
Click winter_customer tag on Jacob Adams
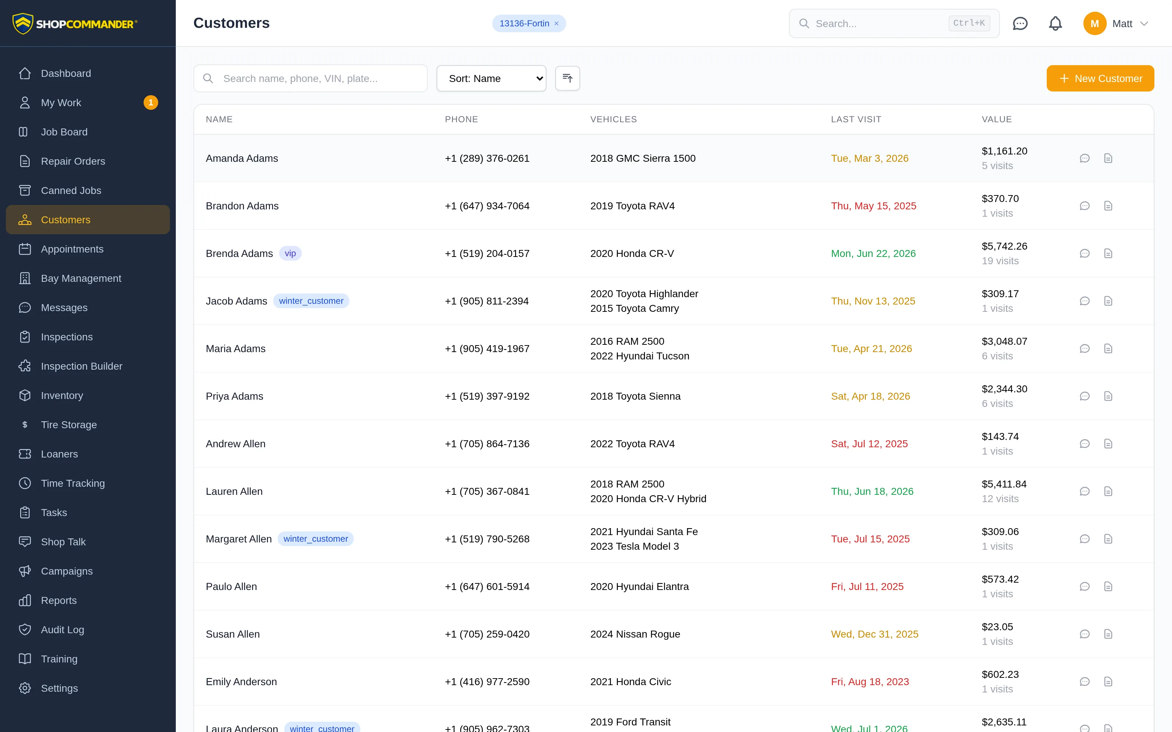311,301
